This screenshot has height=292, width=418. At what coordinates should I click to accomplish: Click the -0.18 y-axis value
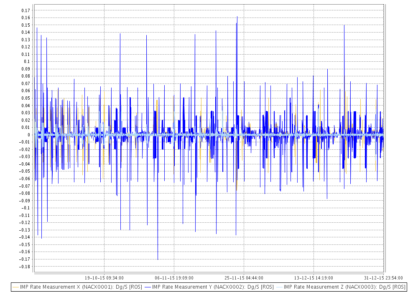pos(25,267)
